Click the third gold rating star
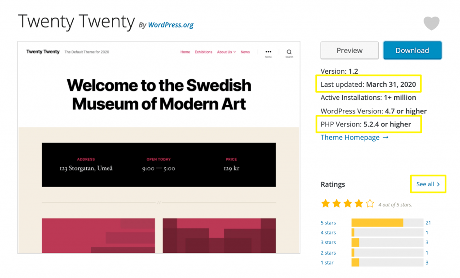This screenshot has width=460, height=278. tap(347, 203)
